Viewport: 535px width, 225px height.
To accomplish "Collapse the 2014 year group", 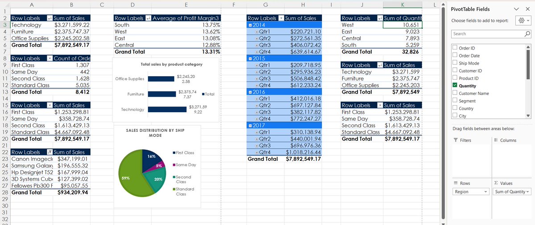I will click(x=250, y=25).
